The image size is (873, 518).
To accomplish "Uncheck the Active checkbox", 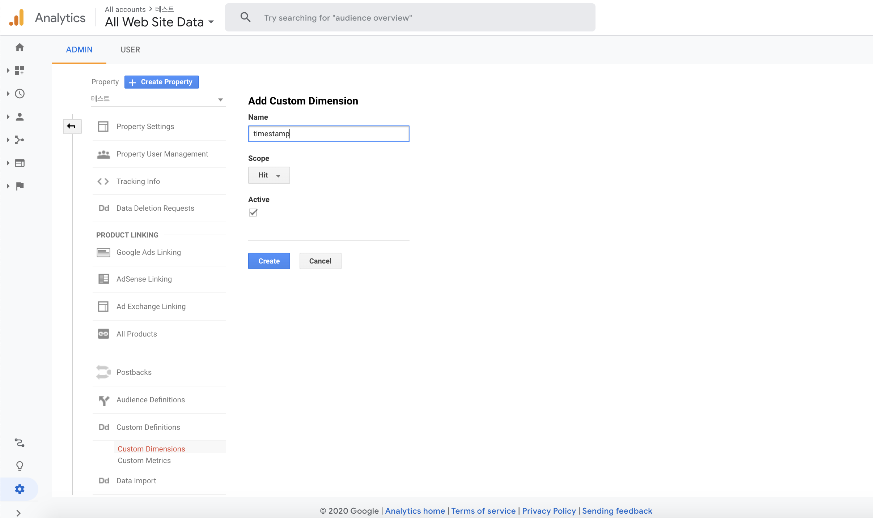I will point(253,213).
